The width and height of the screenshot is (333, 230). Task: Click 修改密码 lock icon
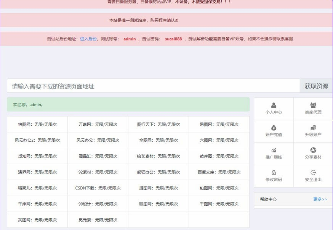click(x=274, y=173)
